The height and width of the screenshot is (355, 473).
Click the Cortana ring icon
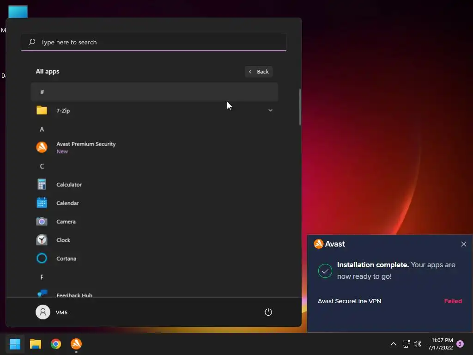[42, 258]
